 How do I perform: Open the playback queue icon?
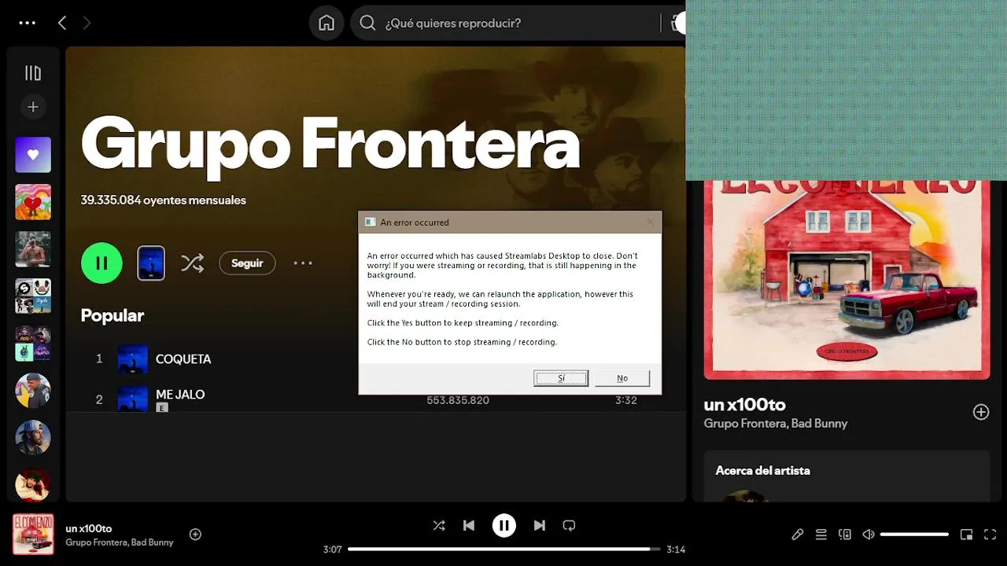pos(821,535)
